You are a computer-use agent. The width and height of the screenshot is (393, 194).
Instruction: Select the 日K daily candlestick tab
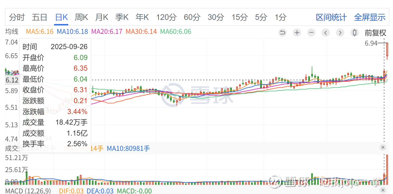tap(61, 17)
